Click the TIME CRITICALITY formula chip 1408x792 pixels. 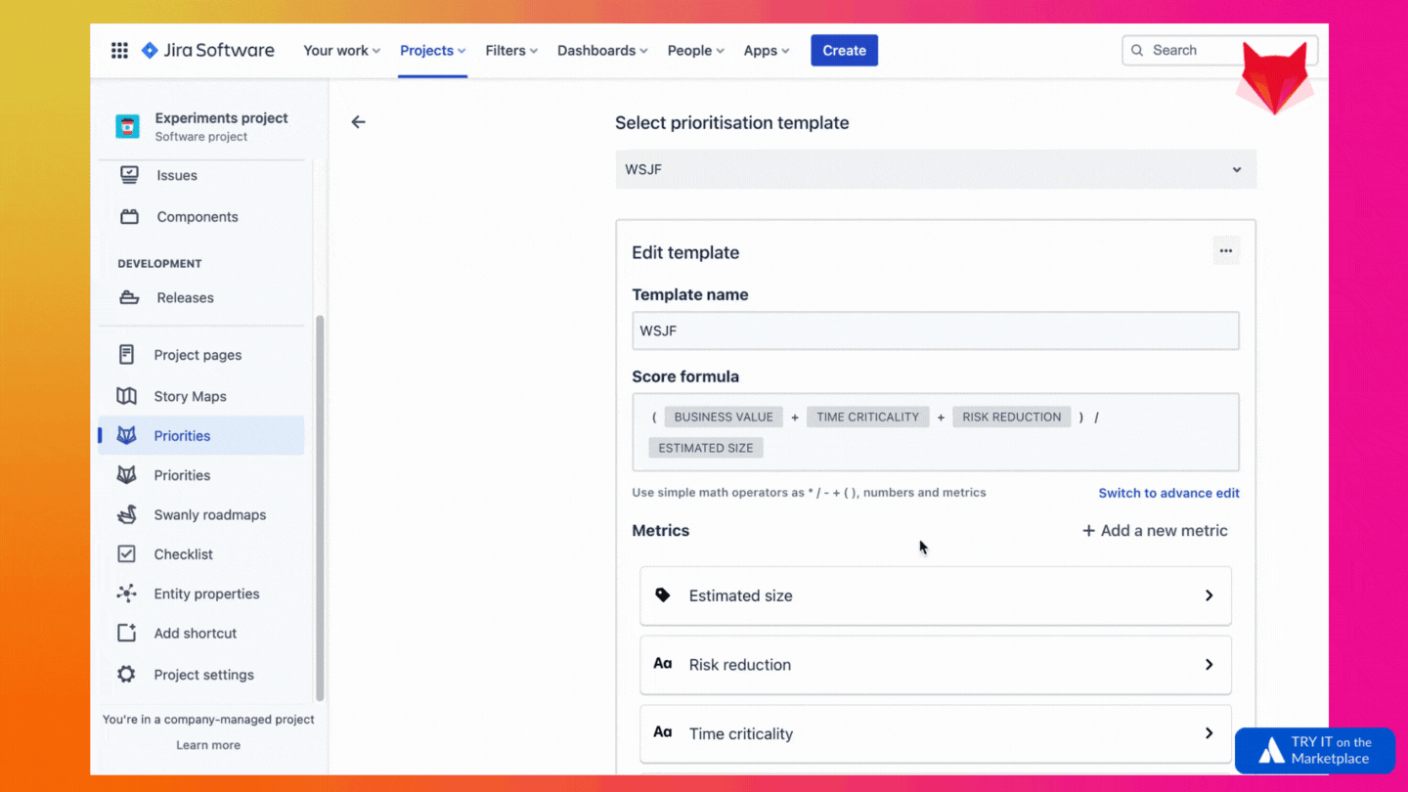[867, 417]
